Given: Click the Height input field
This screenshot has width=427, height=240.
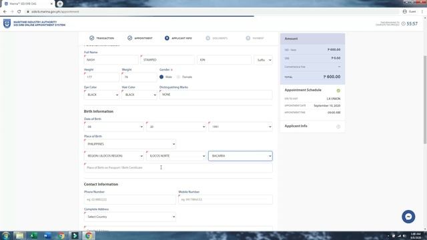Looking at the screenshot, I should (x=101, y=77).
